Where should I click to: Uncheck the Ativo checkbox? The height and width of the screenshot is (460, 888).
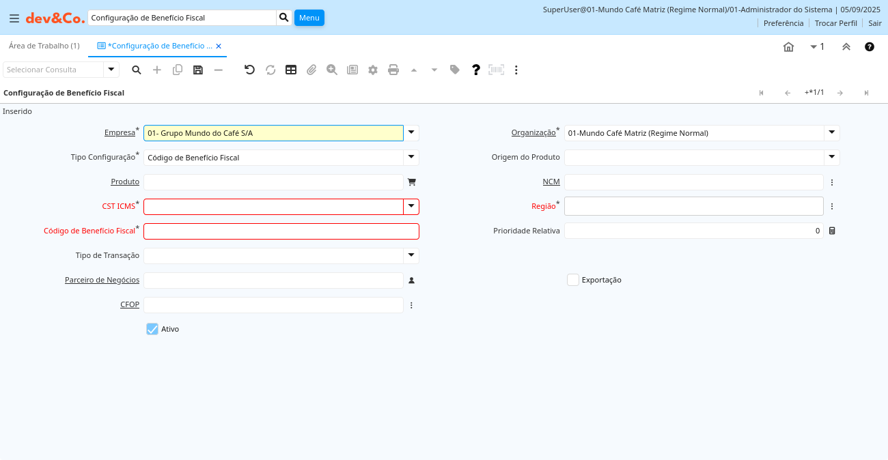[x=152, y=329]
